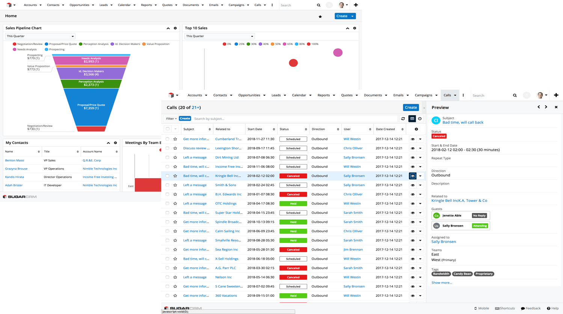Viewport: 563px width, 314px height.
Task: Open Sally Bronsen Assigned to link
Action: [x=444, y=242]
